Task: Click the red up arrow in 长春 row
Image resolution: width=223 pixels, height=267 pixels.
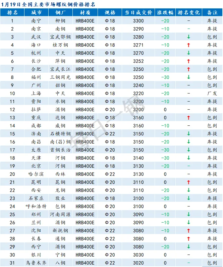Action: tap(188, 238)
